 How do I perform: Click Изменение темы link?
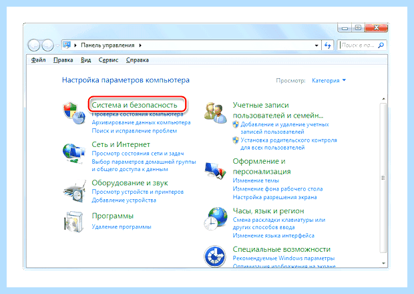tap(256, 180)
